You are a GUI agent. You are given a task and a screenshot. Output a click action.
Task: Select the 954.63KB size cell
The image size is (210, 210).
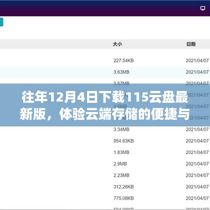pos(123,141)
